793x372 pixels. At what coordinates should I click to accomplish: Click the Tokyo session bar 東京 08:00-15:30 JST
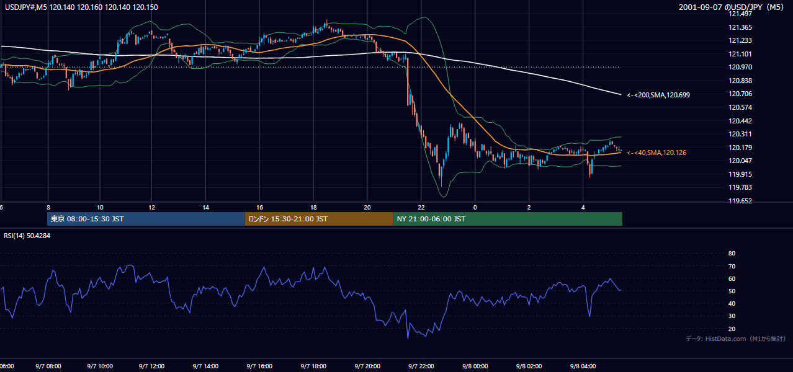pos(146,219)
